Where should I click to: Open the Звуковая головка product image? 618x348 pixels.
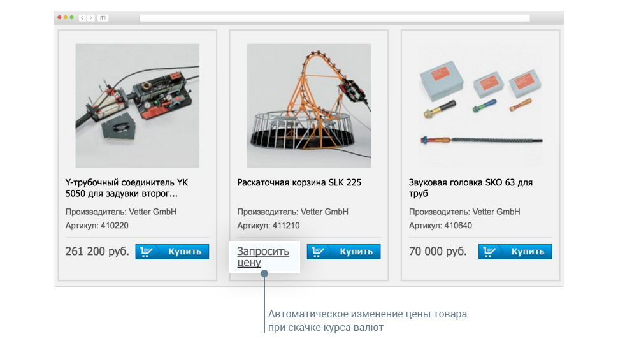[480, 106]
